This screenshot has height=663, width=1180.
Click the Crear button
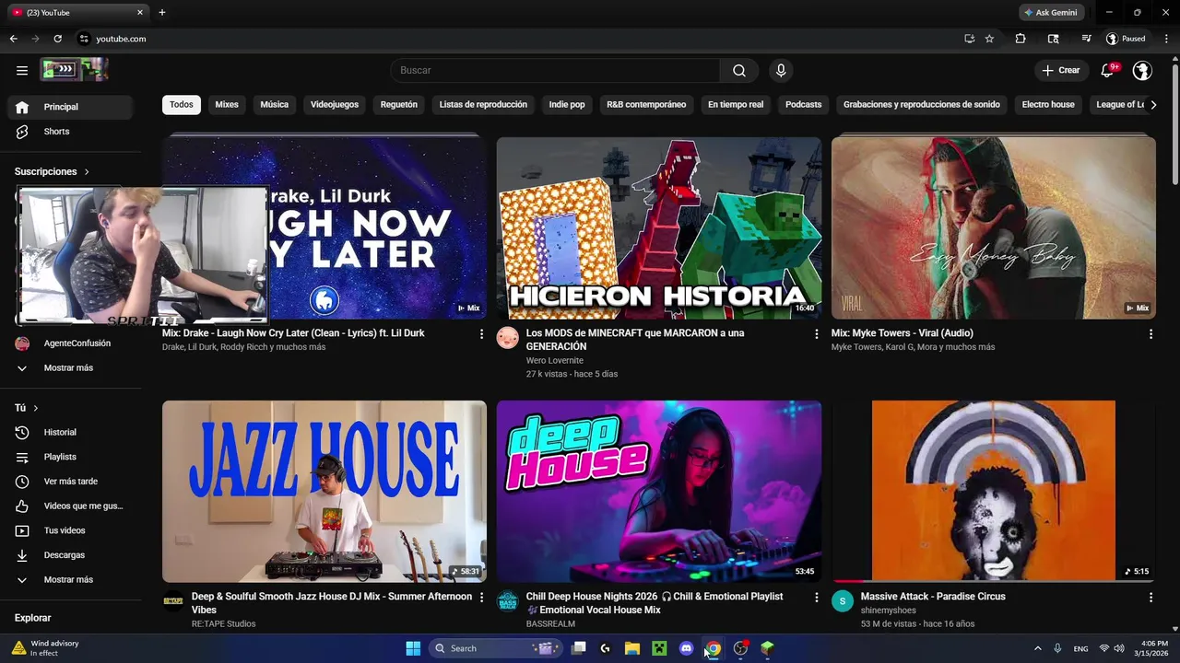[x=1061, y=70]
